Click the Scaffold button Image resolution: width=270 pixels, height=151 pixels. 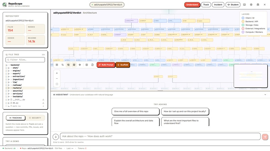(123, 65)
